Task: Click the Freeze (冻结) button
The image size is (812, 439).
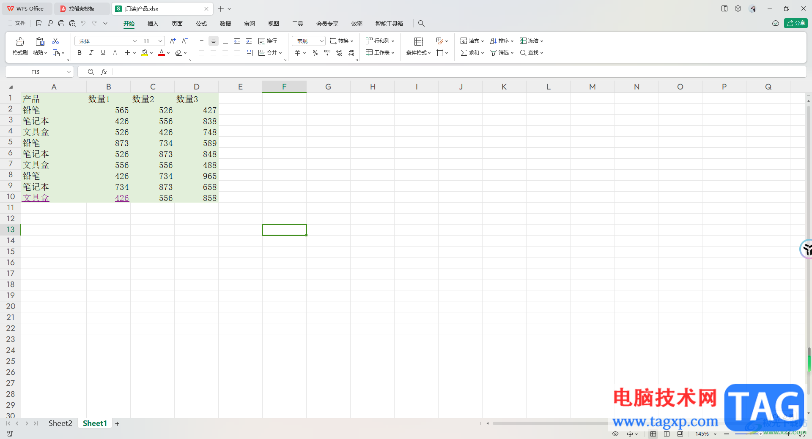Action: coord(531,41)
